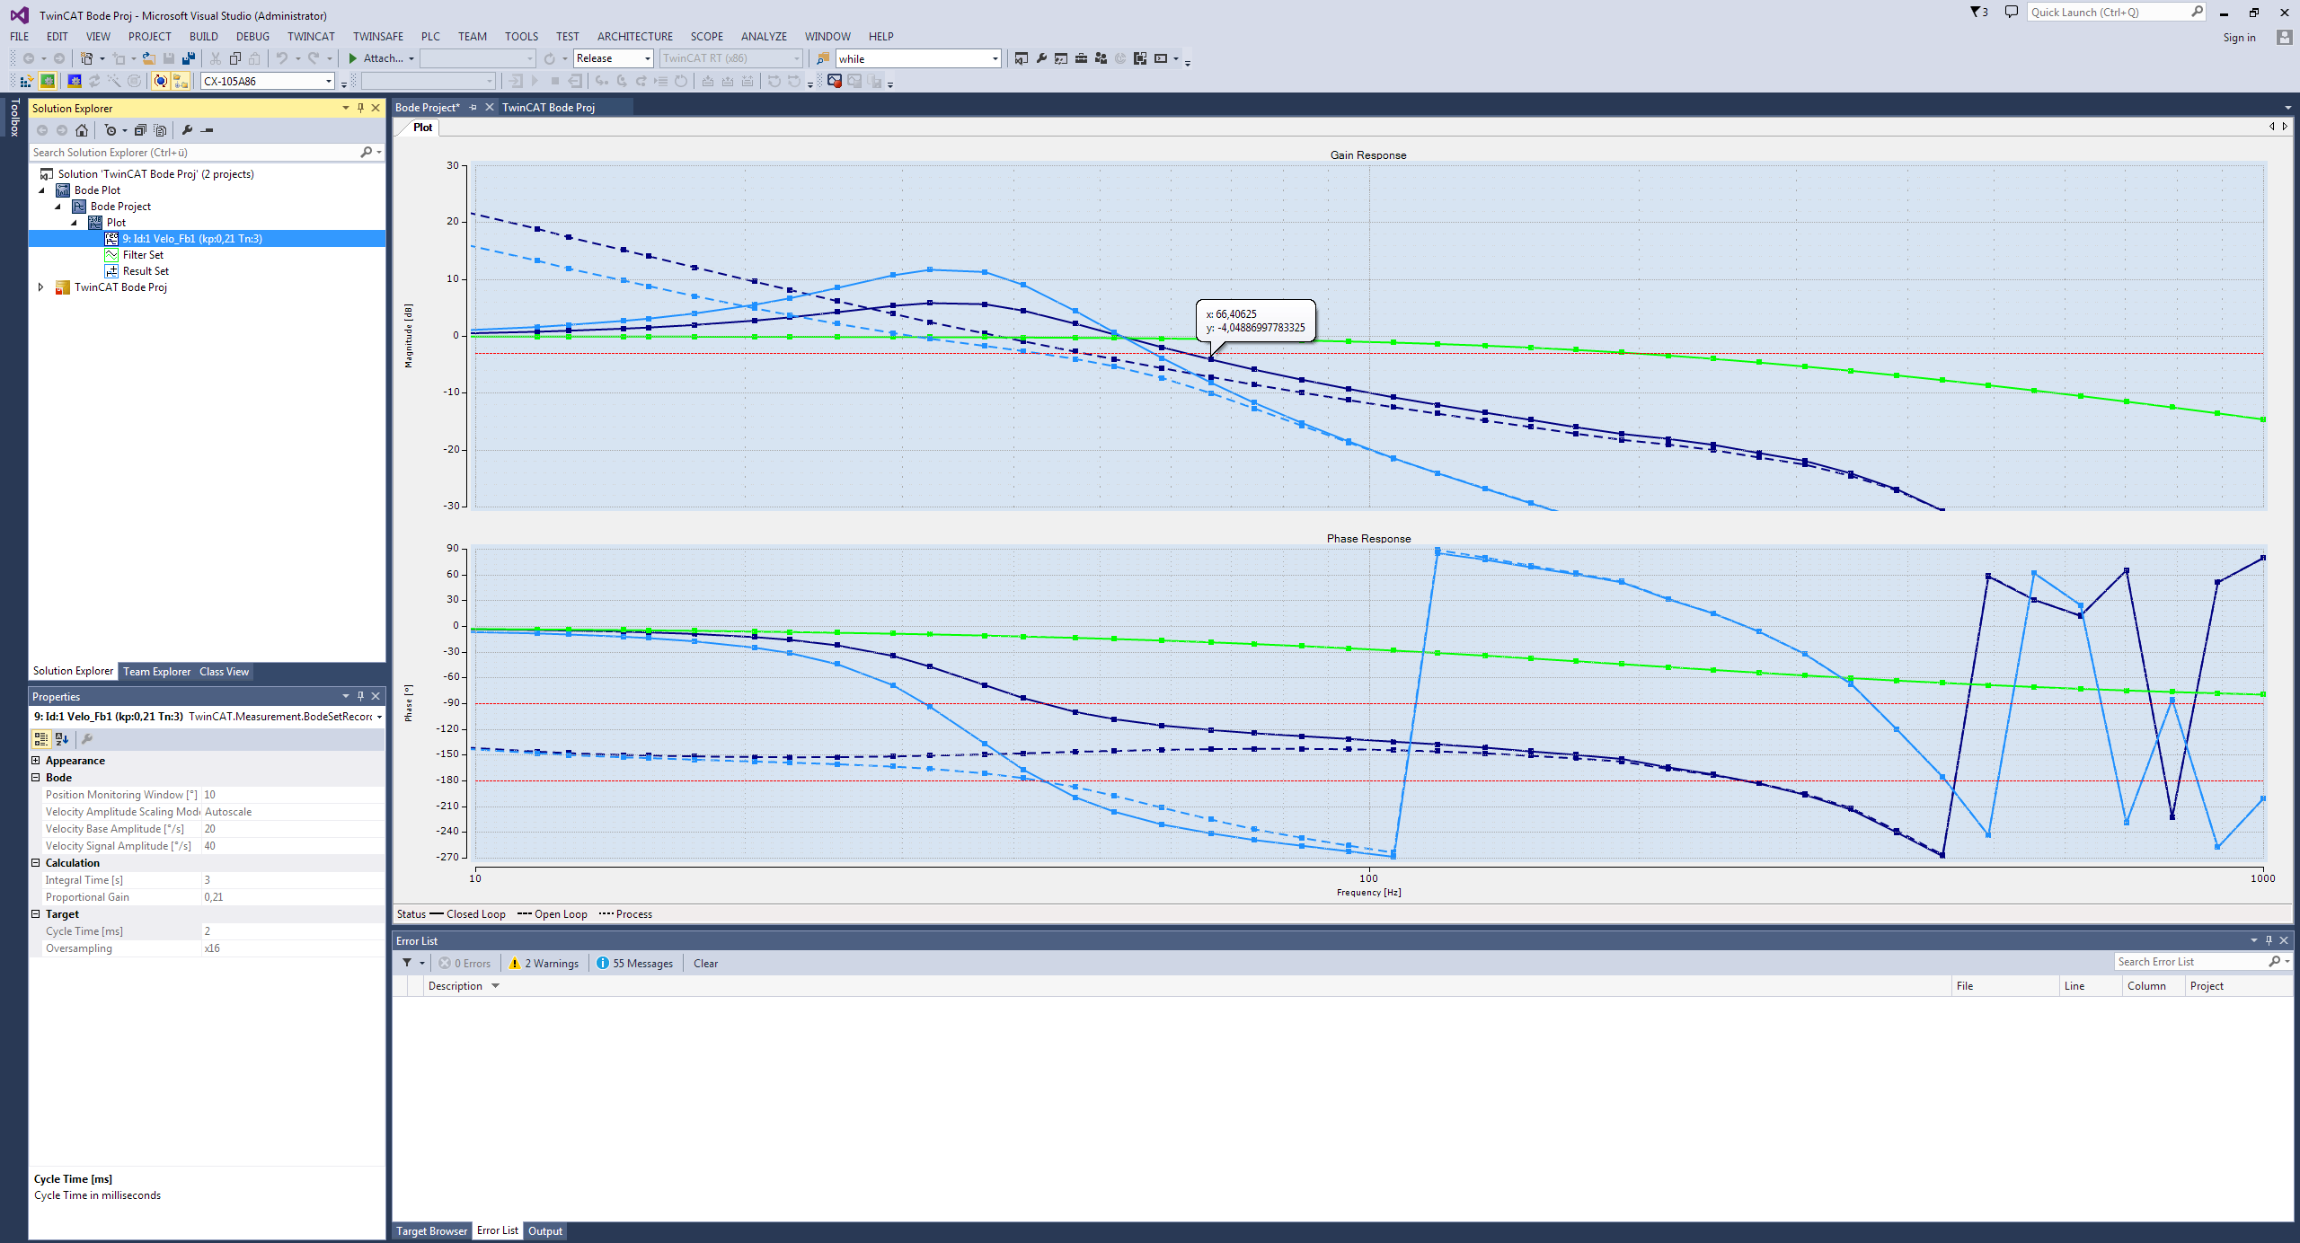Click the Filter Set tree icon
This screenshot has width=2300, height=1243.
click(111, 255)
